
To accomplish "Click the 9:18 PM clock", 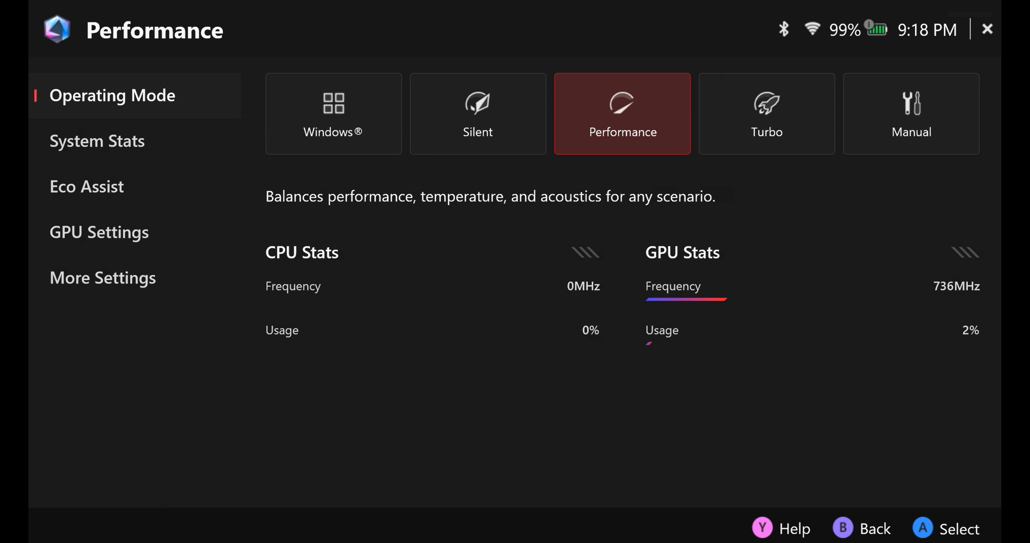I will (927, 30).
